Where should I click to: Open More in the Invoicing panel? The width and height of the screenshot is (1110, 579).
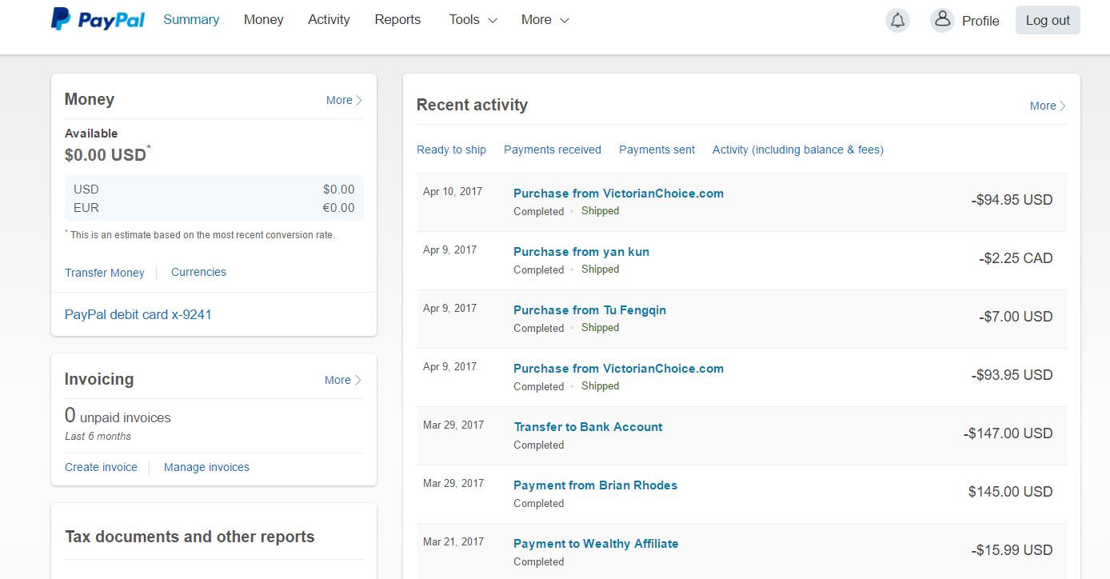343,380
